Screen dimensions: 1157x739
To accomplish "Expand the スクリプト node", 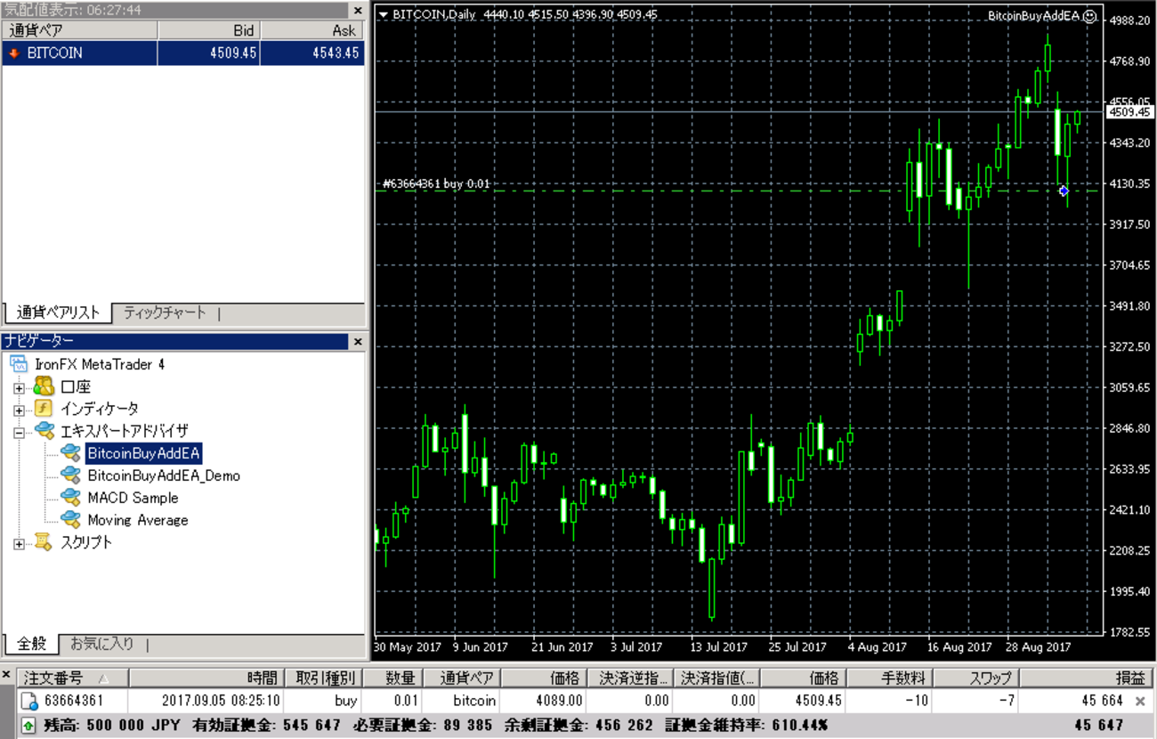I will 19,543.
